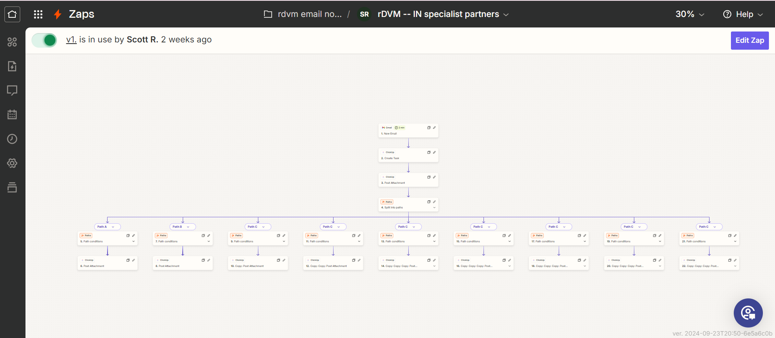
Task: Open the 30% zoom level dropdown
Action: [690, 14]
